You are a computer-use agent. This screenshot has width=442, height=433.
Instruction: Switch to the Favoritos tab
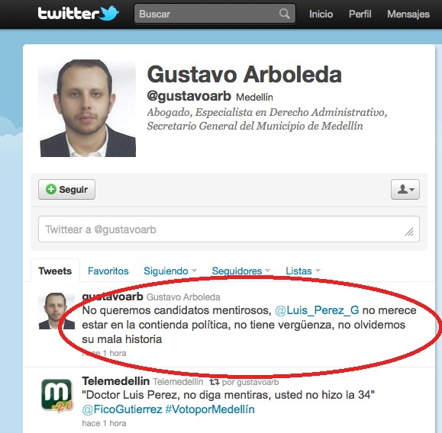coord(108,271)
